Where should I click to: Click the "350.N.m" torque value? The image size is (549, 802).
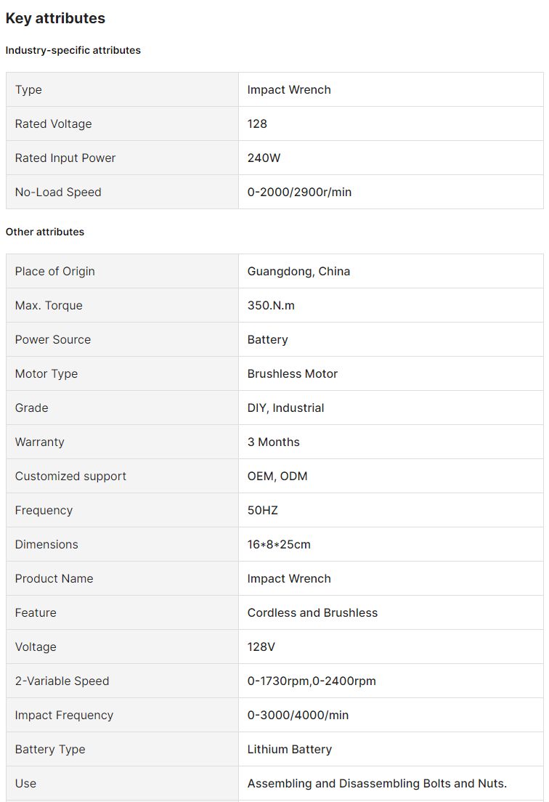point(271,305)
